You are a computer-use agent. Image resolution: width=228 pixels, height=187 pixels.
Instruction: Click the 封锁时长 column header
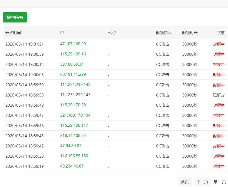pos(190,33)
